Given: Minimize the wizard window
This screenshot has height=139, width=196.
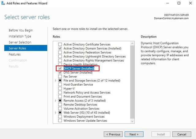Looking at the screenshot, I should tap(168, 3).
